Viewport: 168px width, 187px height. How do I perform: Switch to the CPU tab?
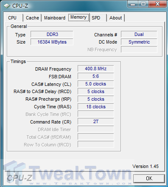[14, 18]
